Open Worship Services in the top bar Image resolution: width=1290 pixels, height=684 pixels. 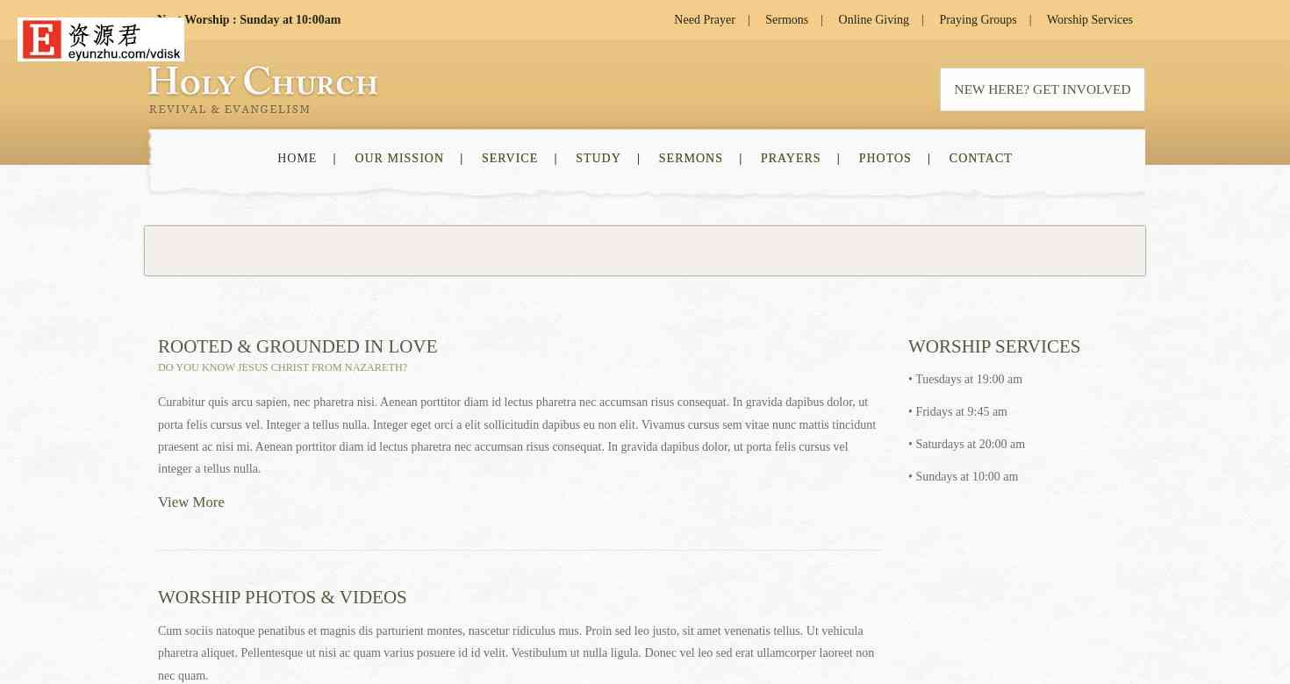[1089, 19]
